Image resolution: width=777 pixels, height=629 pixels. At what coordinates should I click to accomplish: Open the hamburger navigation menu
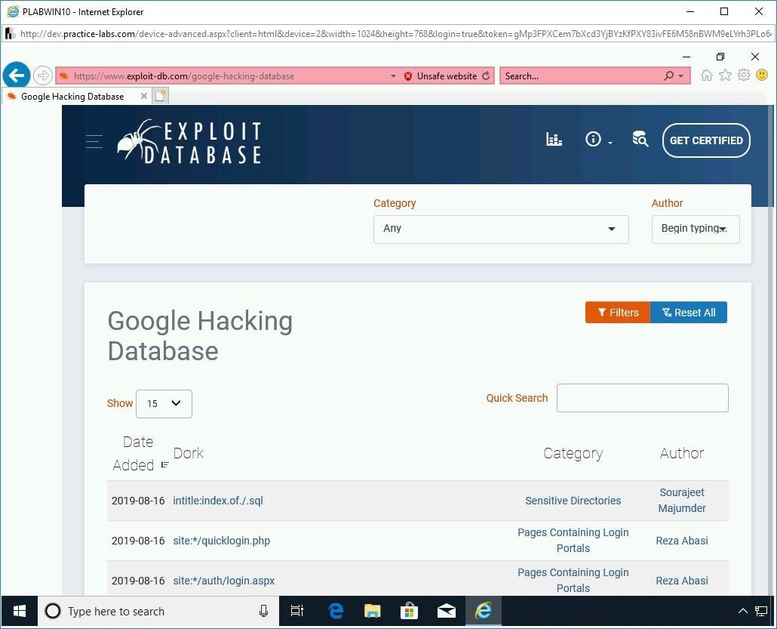94,141
